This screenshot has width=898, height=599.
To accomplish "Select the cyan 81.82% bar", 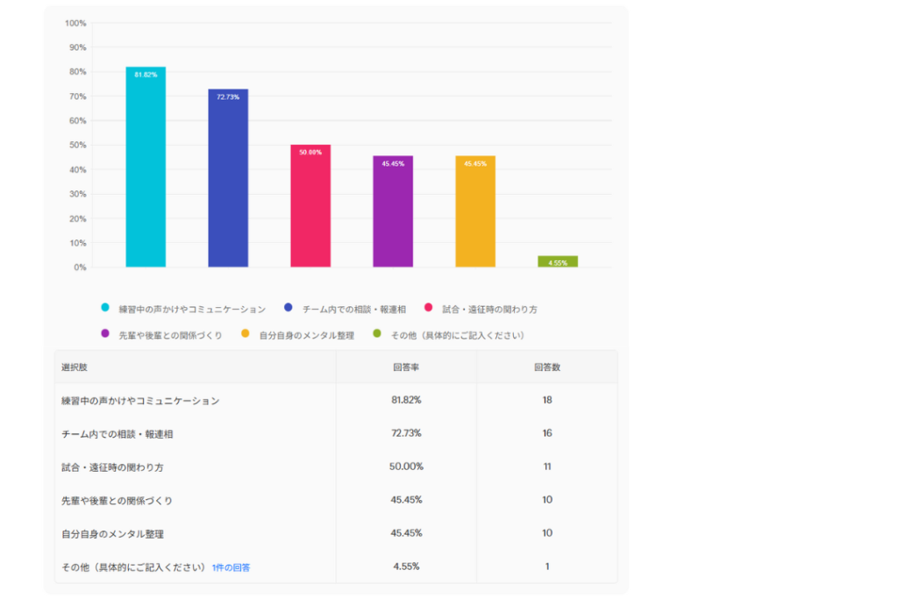I will coord(146,167).
